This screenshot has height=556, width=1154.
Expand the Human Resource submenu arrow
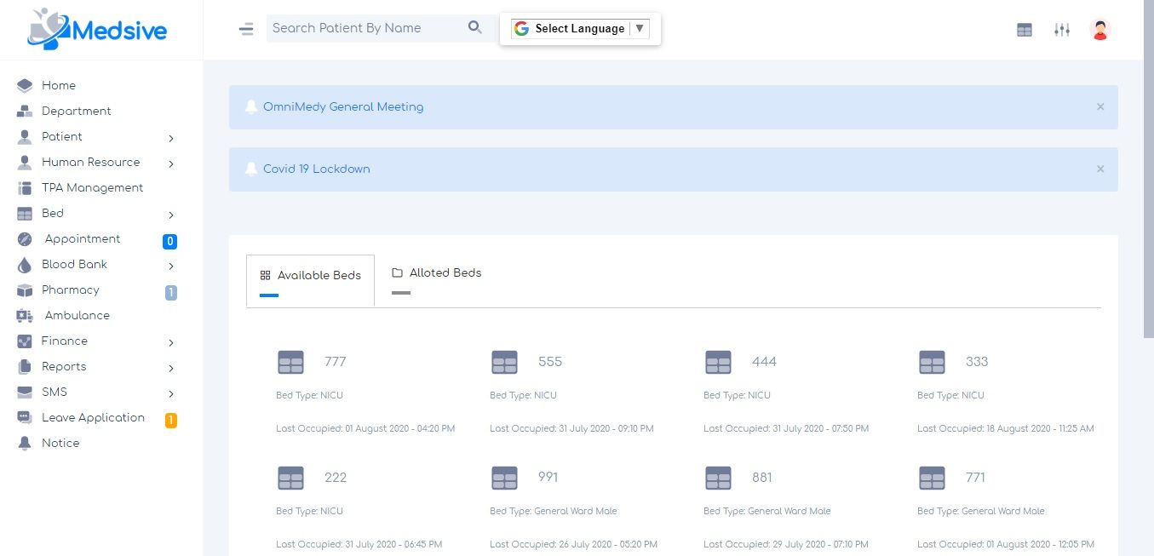point(171,163)
